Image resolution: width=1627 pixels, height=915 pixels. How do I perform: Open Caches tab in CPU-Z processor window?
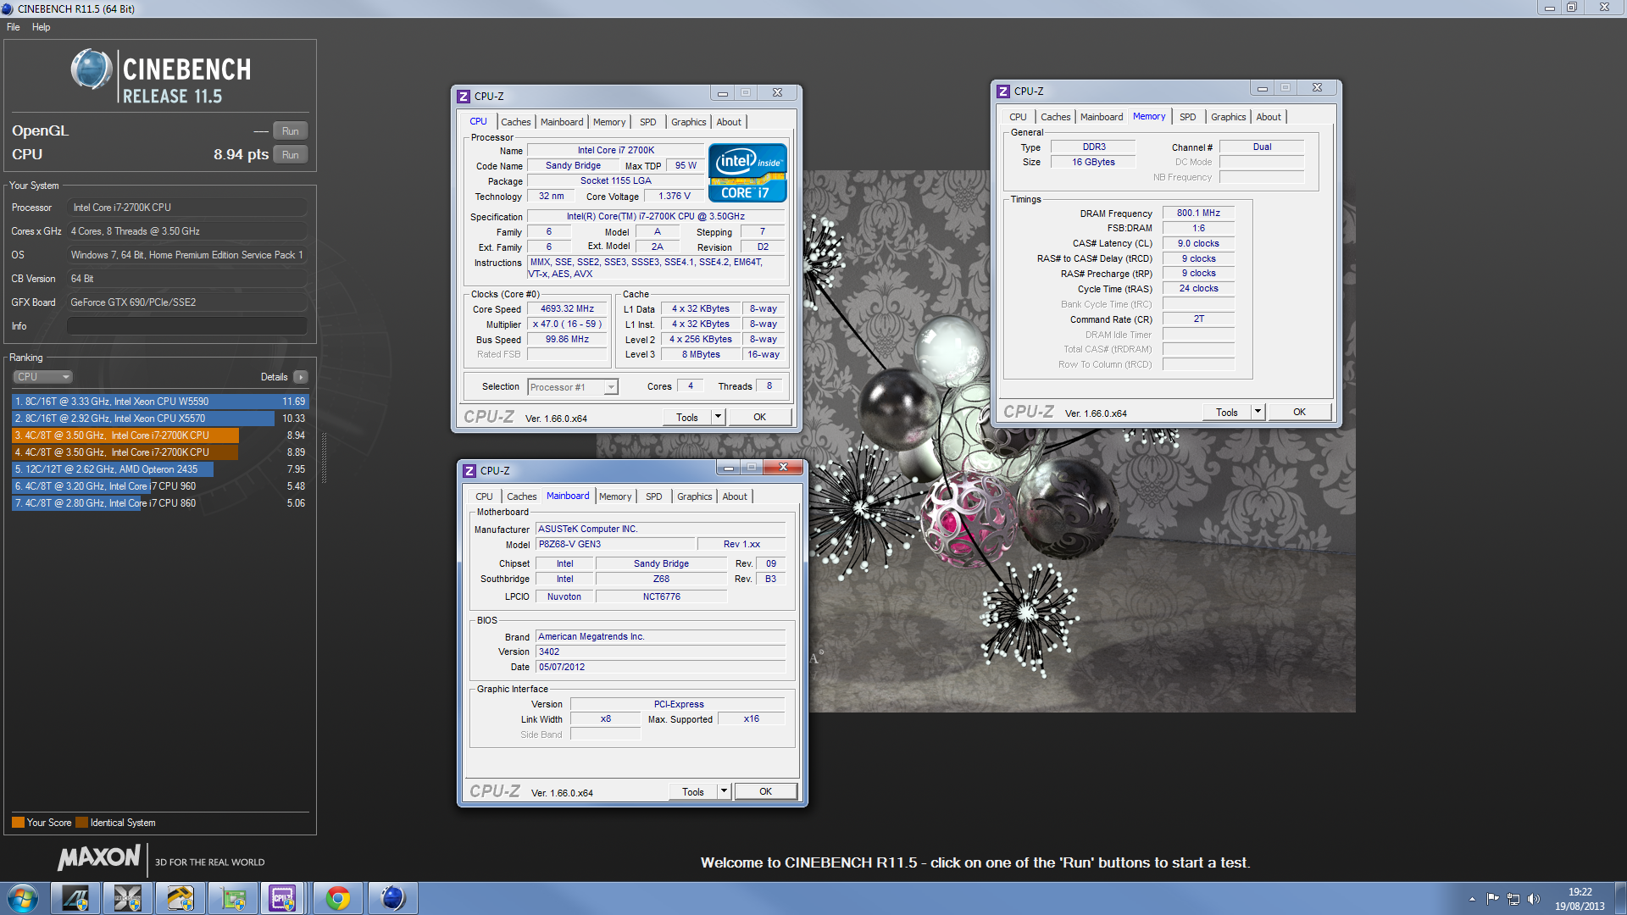coord(515,122)
